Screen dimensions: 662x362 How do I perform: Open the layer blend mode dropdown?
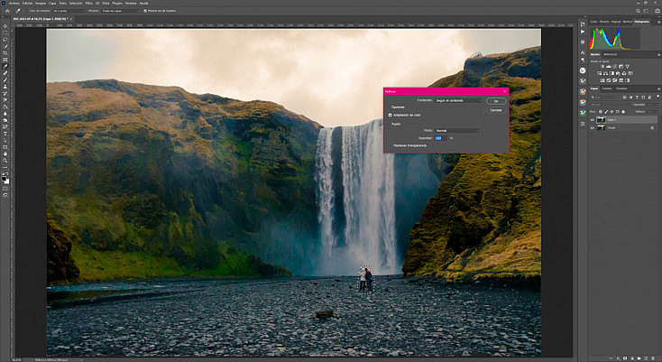click(x=610, y=105)
